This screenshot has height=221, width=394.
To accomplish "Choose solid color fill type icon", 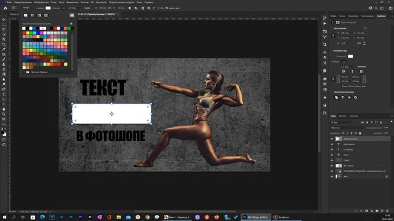I will coord(33,15).
